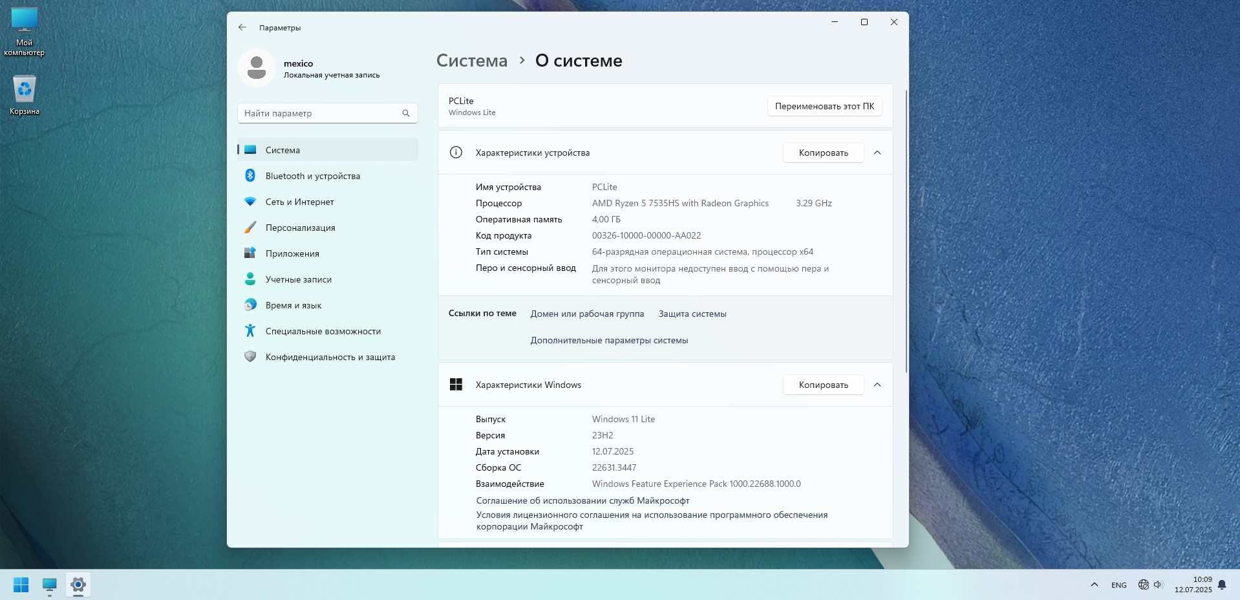
Task: Show hidden tray icons chevron
Action: [1095, 584]
